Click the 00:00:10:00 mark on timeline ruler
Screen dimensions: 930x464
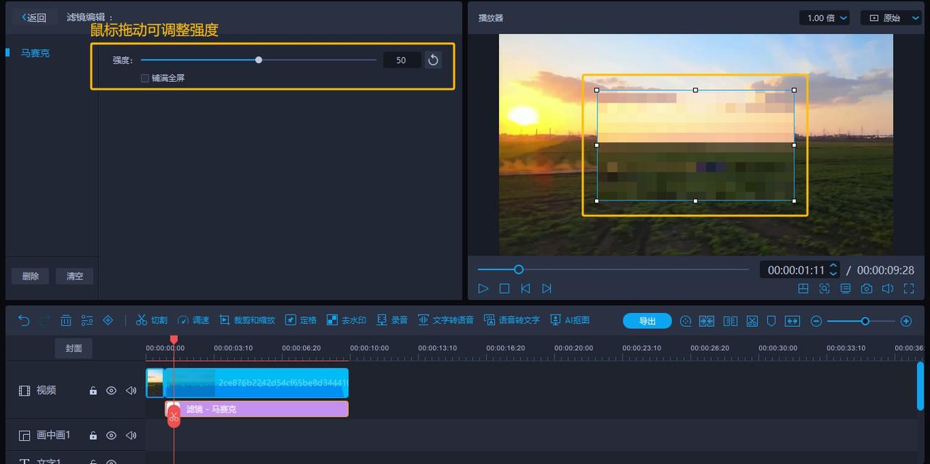pyautogui.click(x=369, y=348)
